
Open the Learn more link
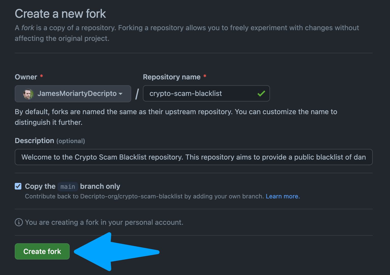point(282,196)
